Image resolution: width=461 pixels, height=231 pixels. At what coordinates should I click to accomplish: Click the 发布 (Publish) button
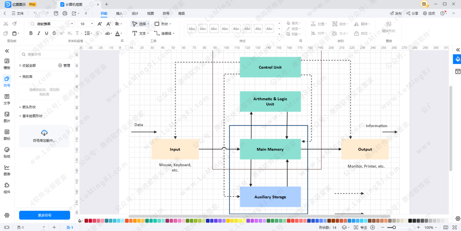click(396, 14)
